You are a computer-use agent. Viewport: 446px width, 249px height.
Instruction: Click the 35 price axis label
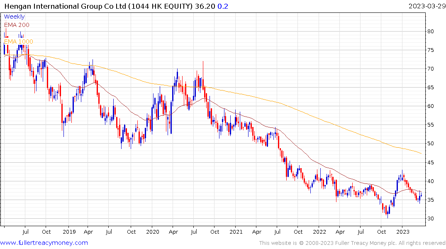coord(430,200)
